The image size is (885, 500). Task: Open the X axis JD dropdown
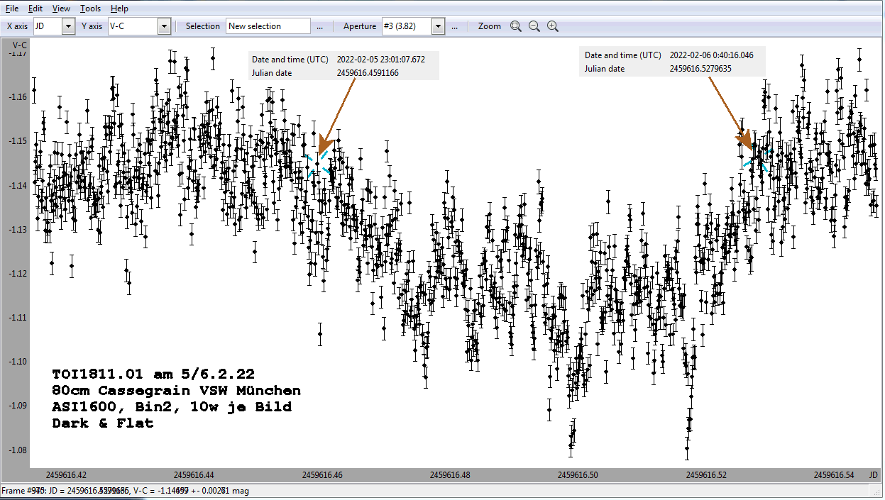(x=68, y=26)
